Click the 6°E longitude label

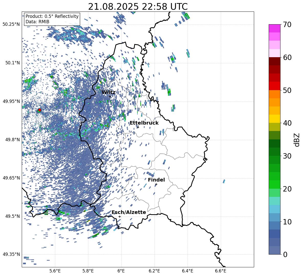pyautogui.click(x=121, y=271)
